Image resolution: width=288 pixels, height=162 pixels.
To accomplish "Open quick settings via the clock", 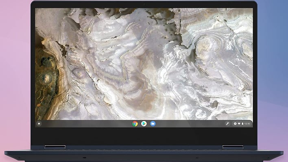I will pyautogui.click(x=247, y=124).
